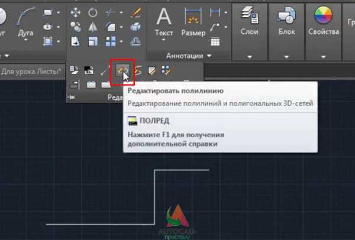Click the tooltip title Редактировать полилинию
The height and width of the screenshot is (240, 355).
(x=176, y=91)
